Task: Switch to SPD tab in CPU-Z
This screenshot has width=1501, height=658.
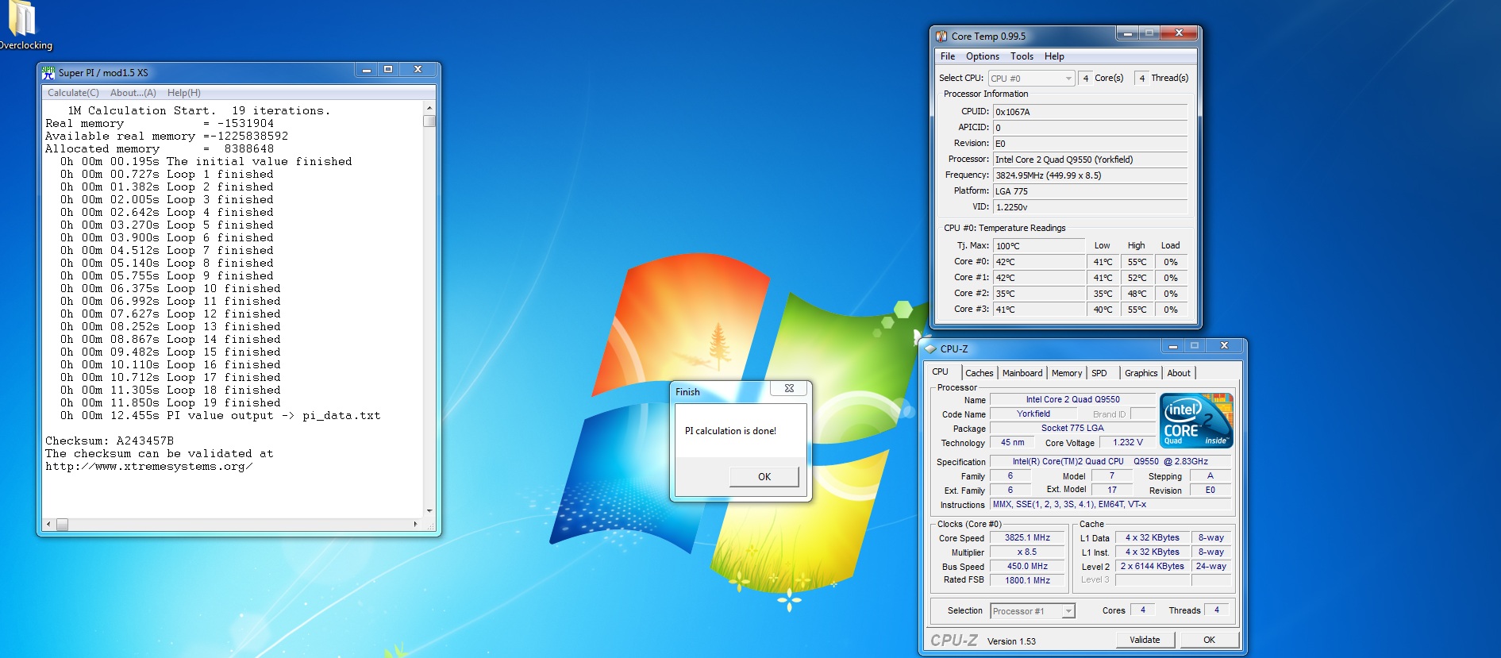Action: point(1099,373)
